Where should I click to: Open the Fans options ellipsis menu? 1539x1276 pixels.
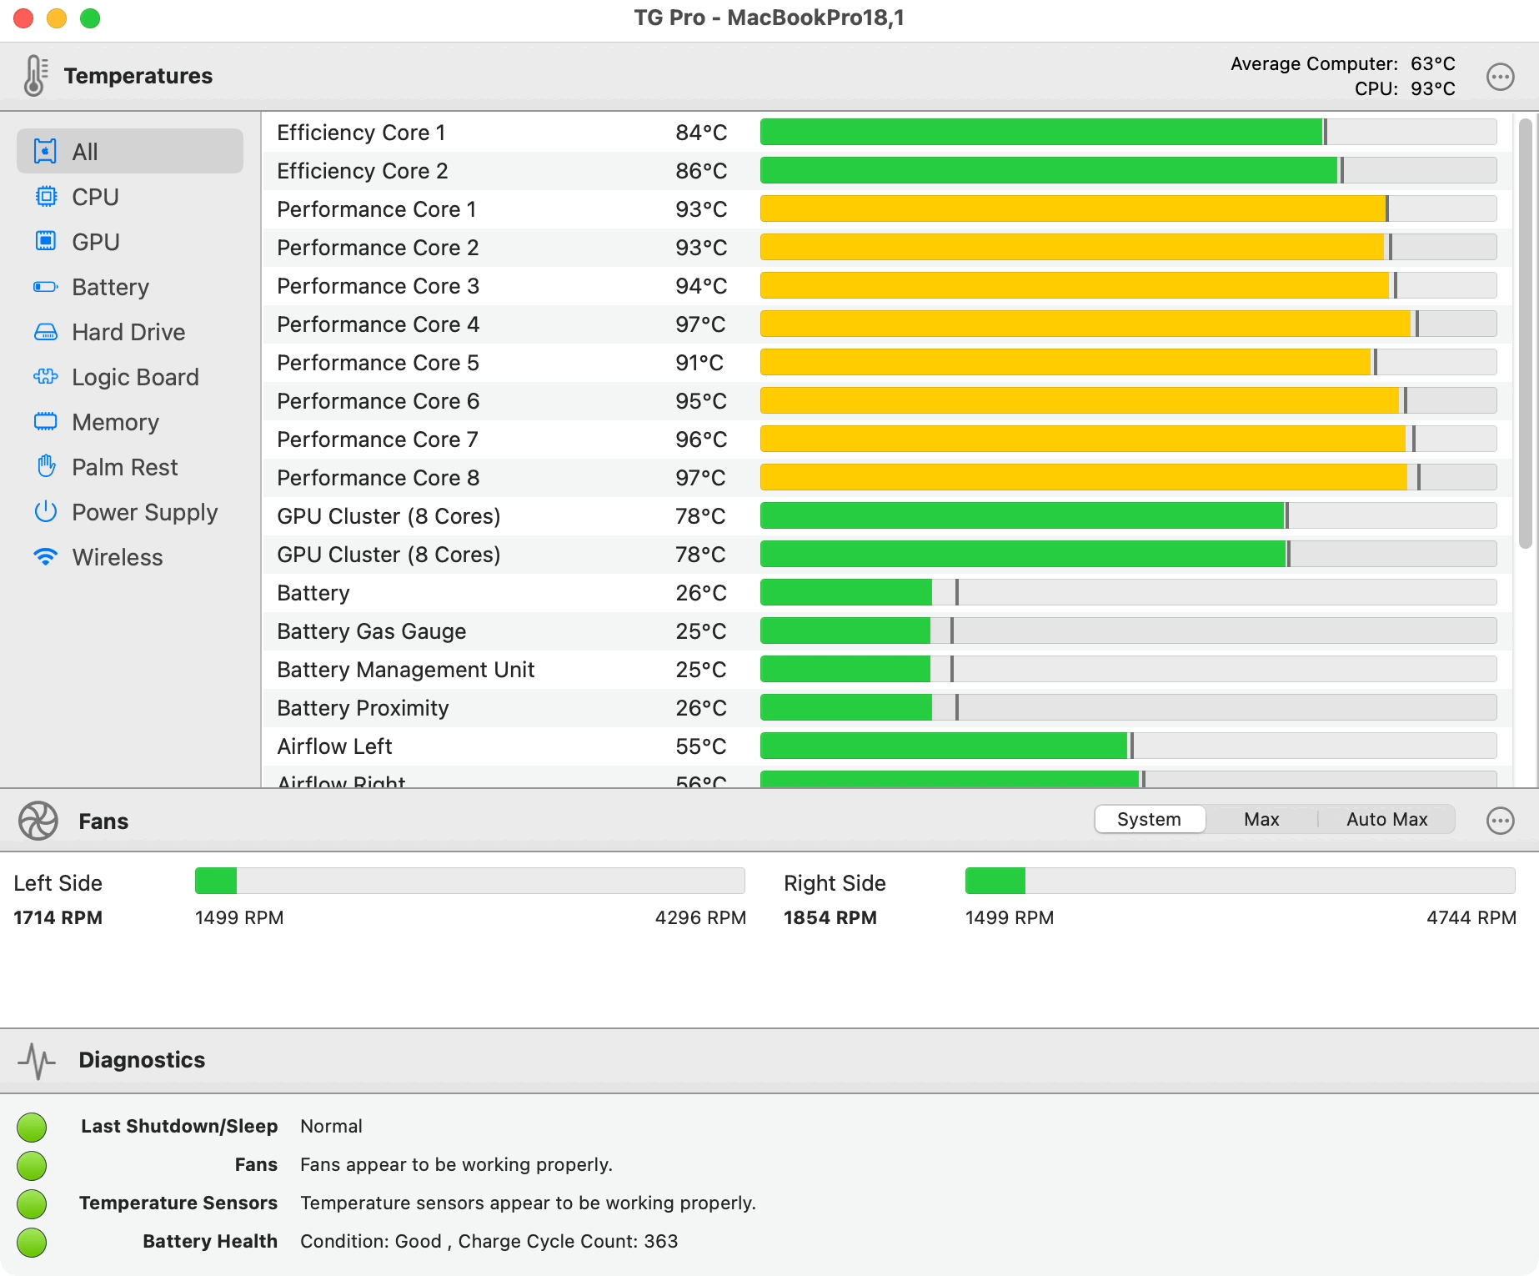[x=1500, y=821]
